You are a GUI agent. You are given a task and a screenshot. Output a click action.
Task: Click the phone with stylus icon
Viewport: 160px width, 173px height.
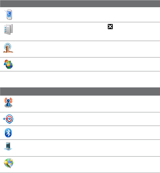point(8,14)
